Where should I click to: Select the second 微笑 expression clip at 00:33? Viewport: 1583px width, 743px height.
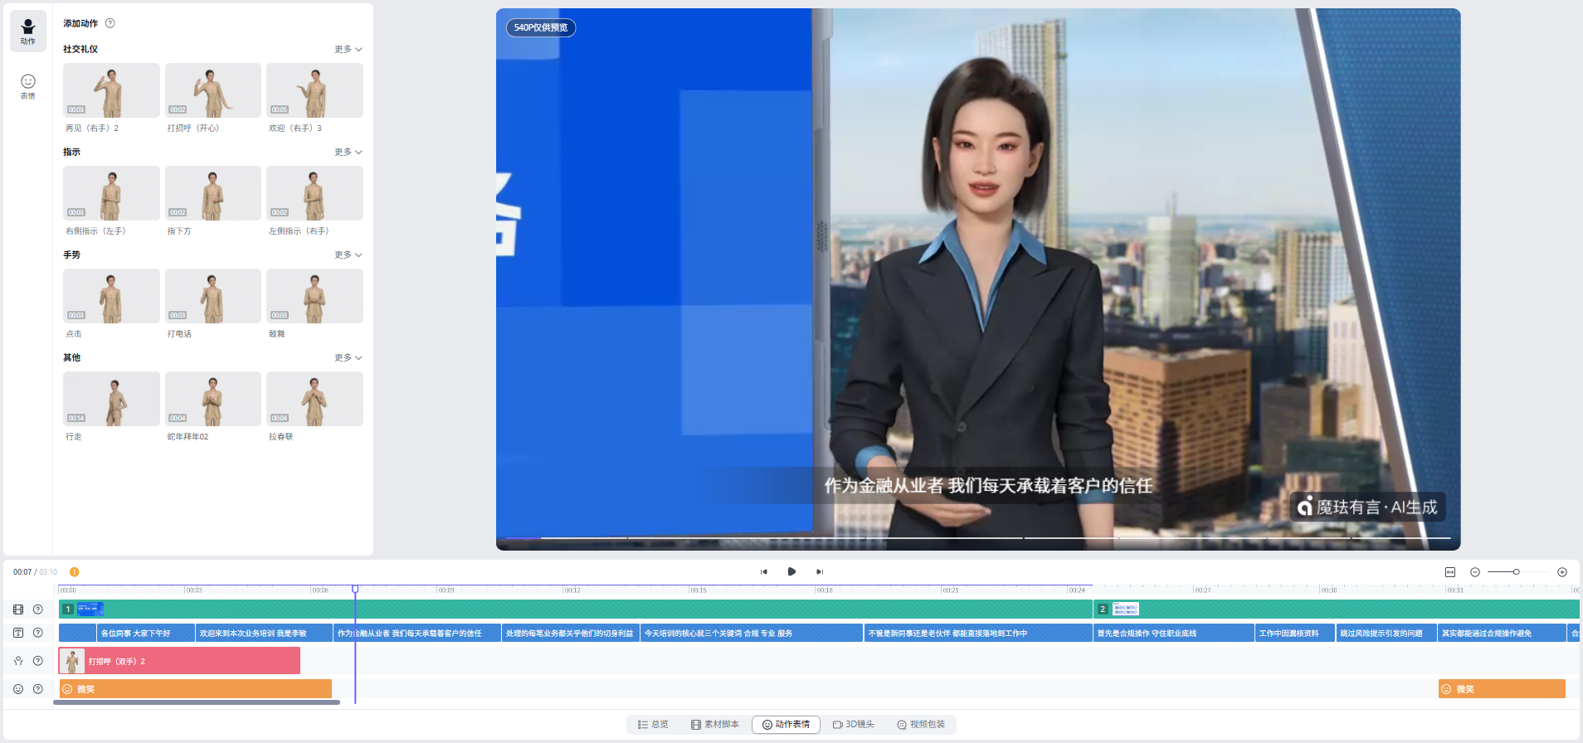(x=1502, y=689)
